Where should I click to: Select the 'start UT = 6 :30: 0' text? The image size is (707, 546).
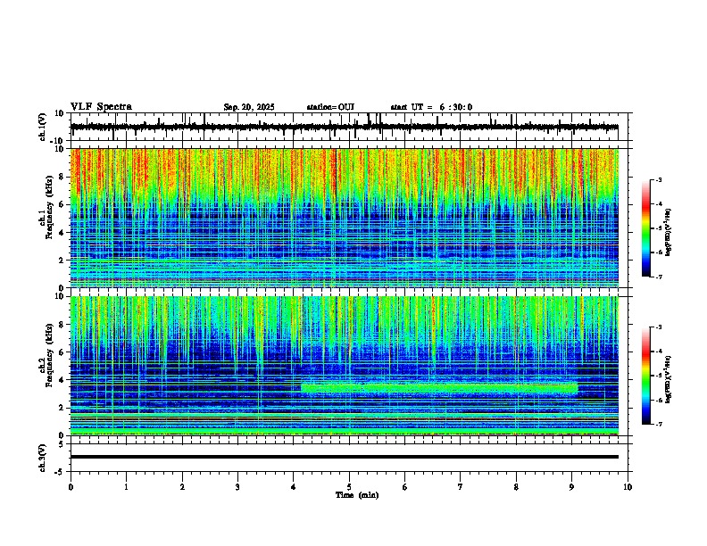coord(431,107)
